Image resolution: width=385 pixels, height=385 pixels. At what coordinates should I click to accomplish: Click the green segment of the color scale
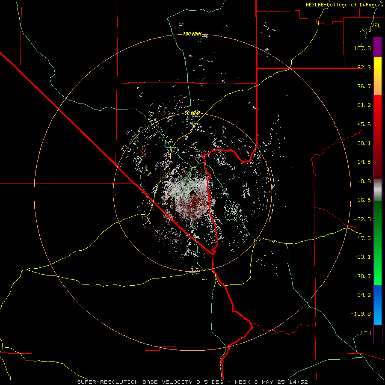point(378,243)
